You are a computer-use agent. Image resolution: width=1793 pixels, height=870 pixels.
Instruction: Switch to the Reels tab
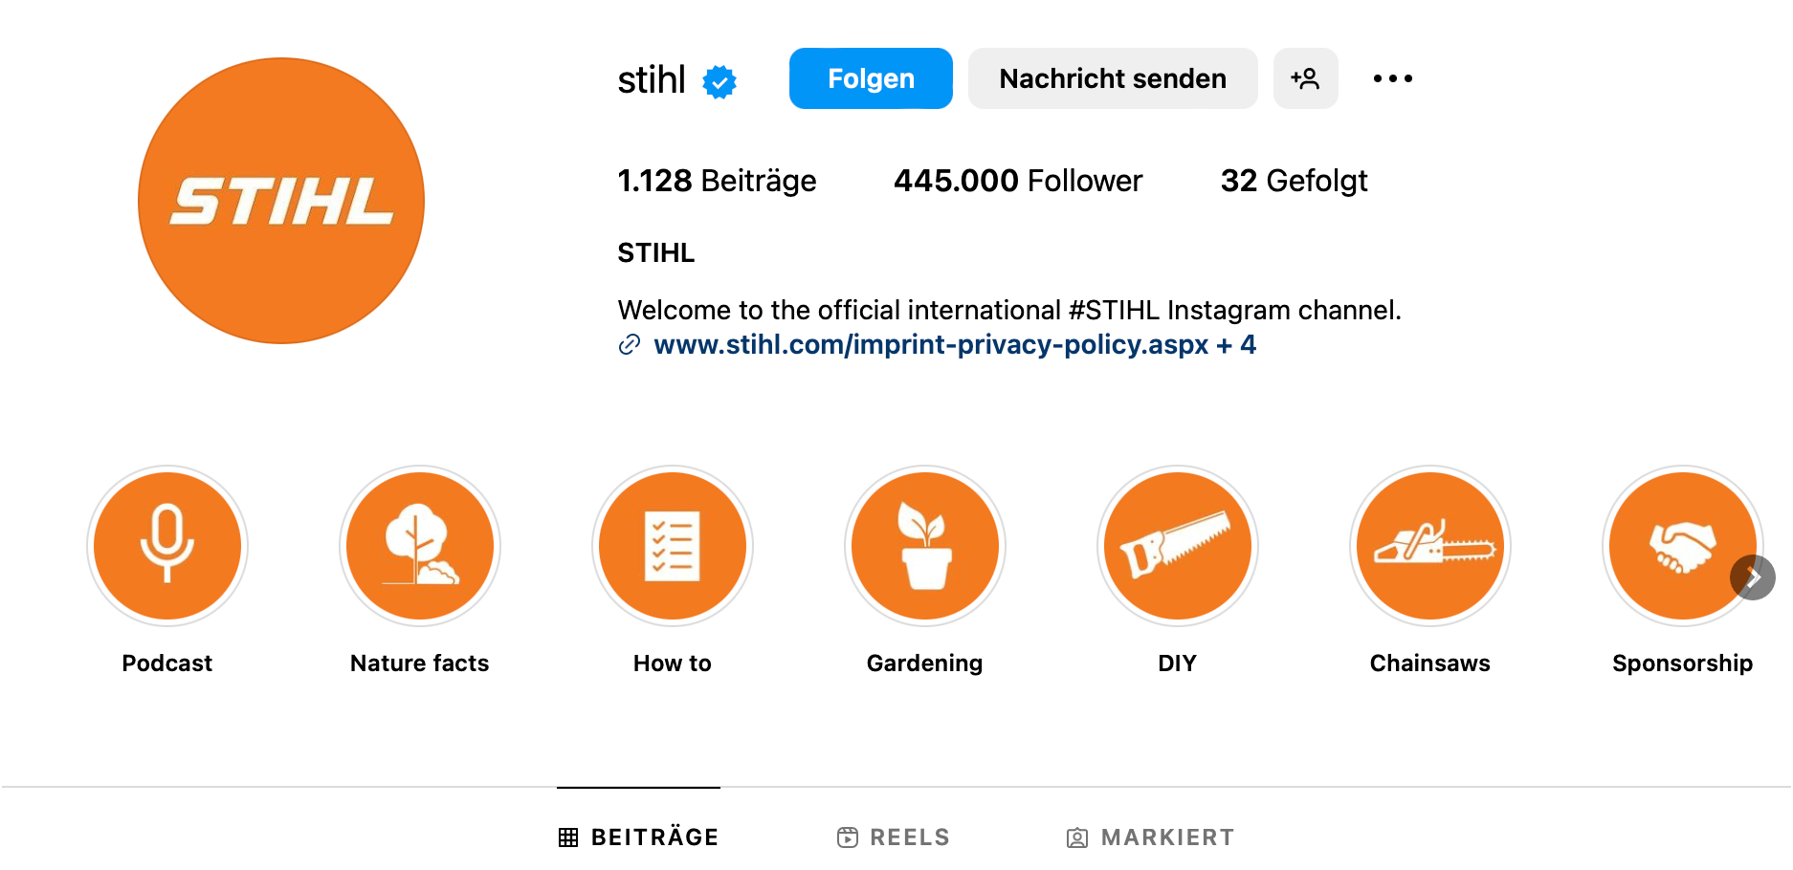tap(894, 837)
